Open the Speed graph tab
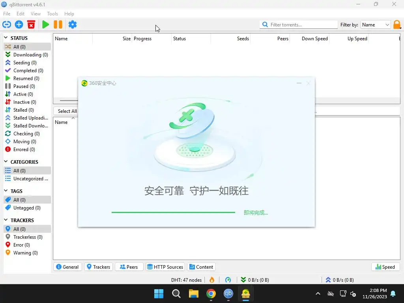Viewport: 404px width, 303px height. coord(385,267)
